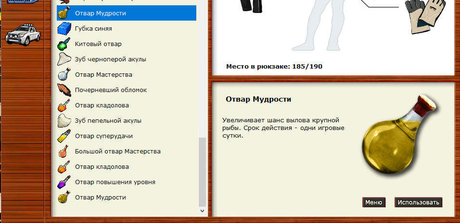Click the Место в рюкзаке 185/190 text

274,67
